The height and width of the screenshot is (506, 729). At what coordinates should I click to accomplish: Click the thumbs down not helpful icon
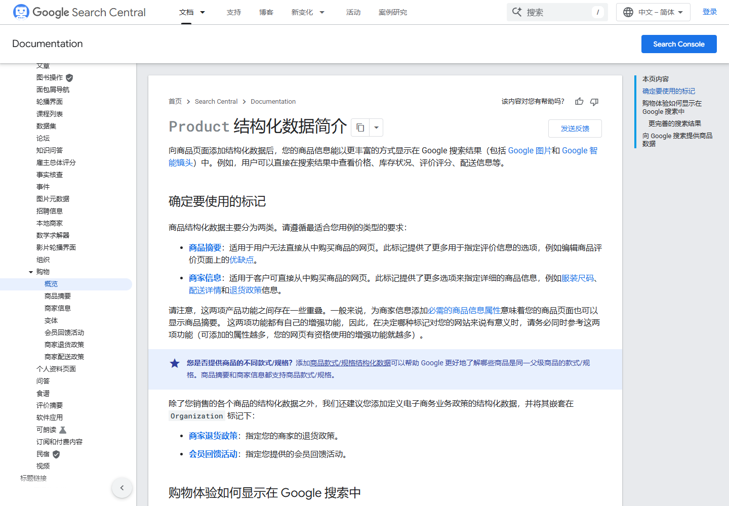[x=594, y=102]
